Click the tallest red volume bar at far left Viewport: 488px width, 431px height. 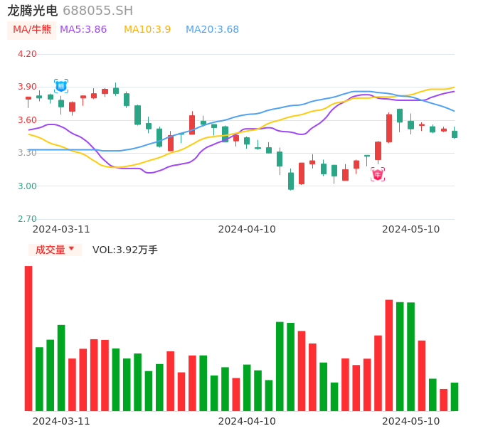[x=28, y=339]
